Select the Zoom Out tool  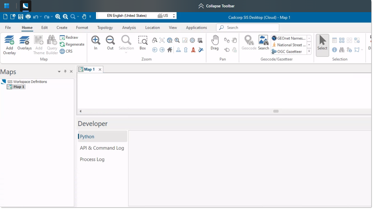coord(110,43)
